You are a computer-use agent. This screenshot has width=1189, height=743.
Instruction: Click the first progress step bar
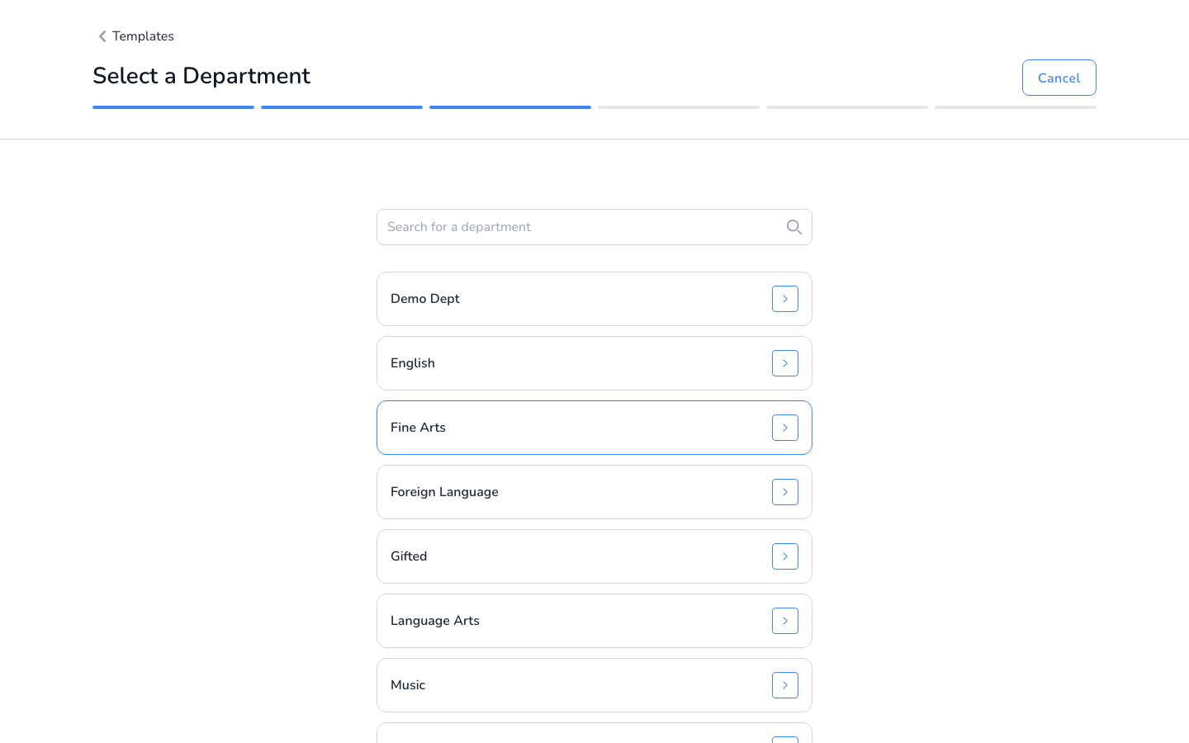pyautogui.click(x=173, y=107)
